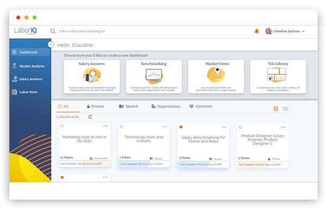
Task: Create a Market Views dashboard card
Action: coord(216,77)
